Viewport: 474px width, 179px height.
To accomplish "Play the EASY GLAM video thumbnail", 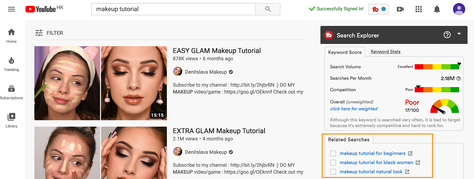I will click(101, 83).
